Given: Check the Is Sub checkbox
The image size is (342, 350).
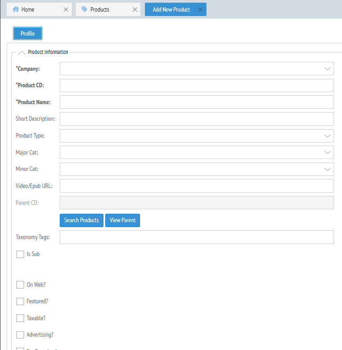Looking at the screenshot, I should pos(20,254).
